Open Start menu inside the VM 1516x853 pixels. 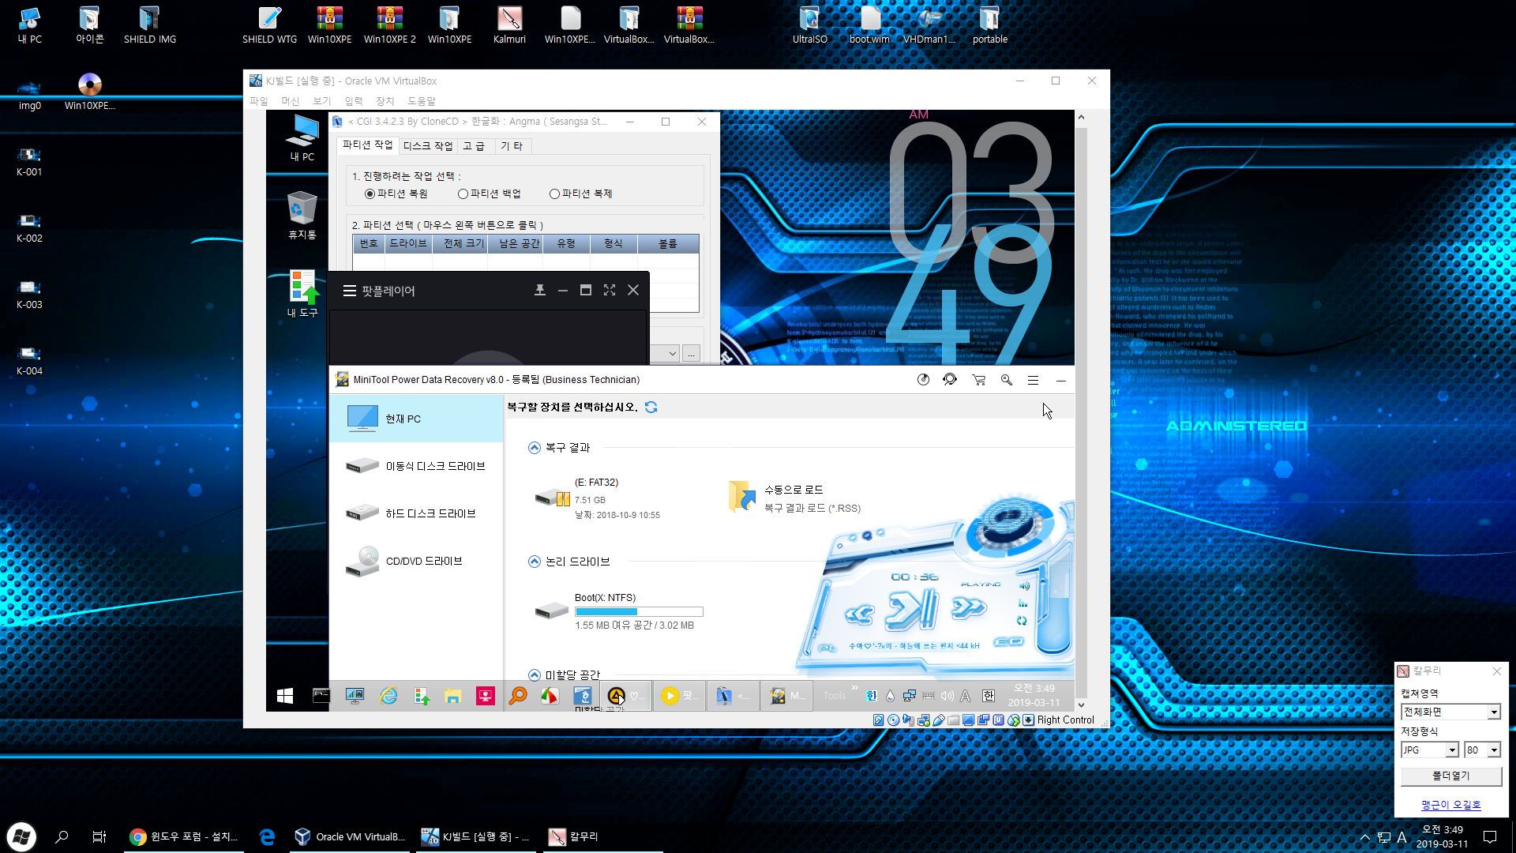click(x=285, y=696)
